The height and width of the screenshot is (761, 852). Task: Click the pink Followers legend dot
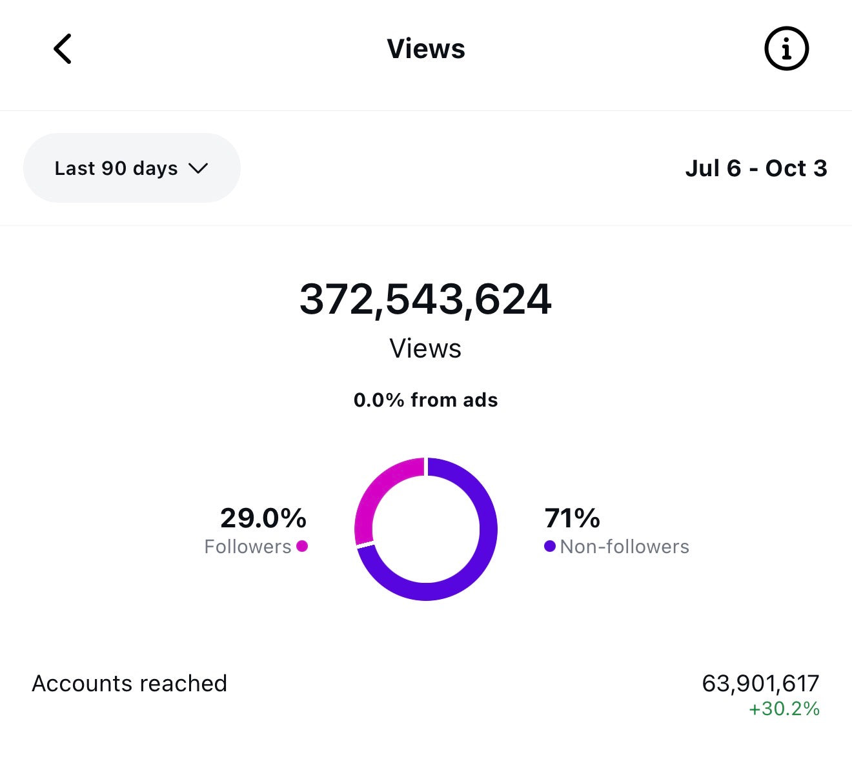click(x=301, y=547)
